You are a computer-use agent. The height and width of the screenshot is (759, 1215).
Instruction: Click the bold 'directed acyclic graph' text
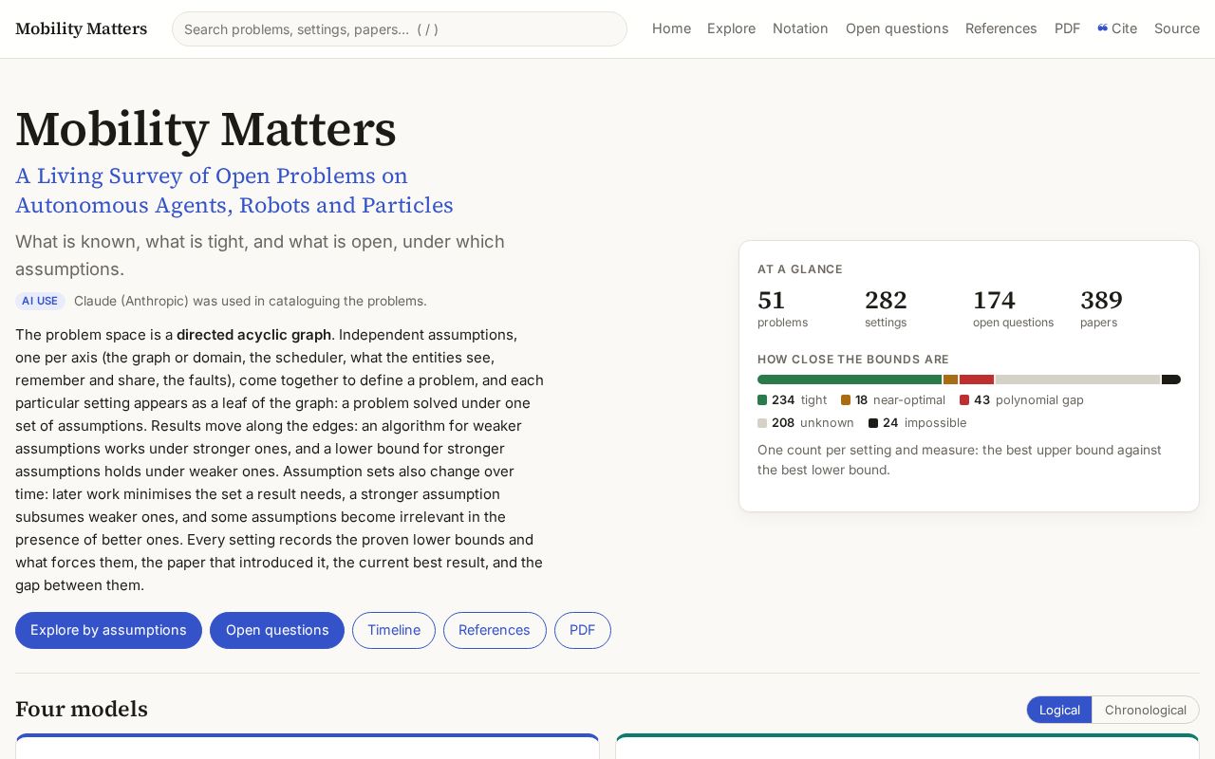[253, 335]
